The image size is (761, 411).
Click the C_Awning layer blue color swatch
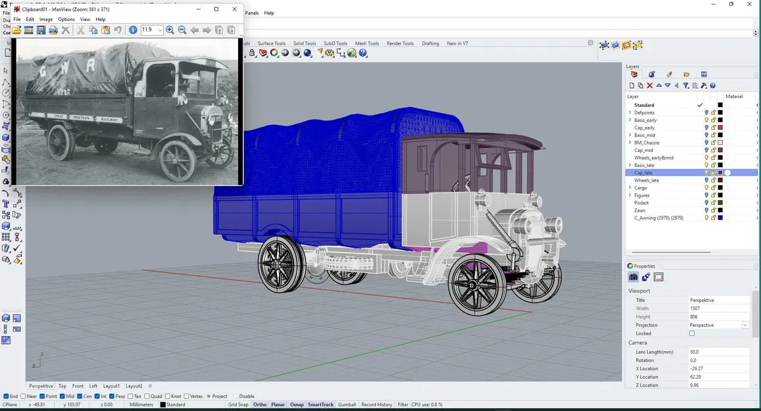[720, 218]
